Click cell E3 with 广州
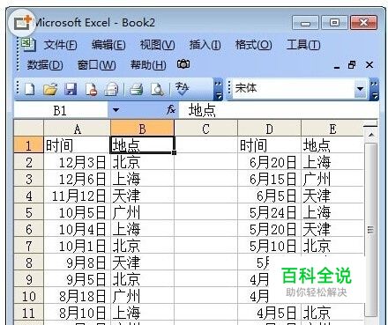 (332, 179)
